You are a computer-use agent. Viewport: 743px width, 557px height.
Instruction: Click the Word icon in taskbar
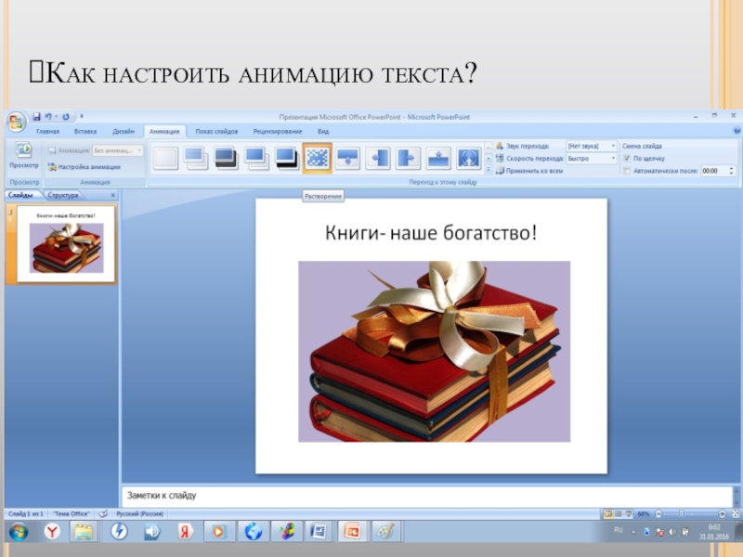coord(318,532)
